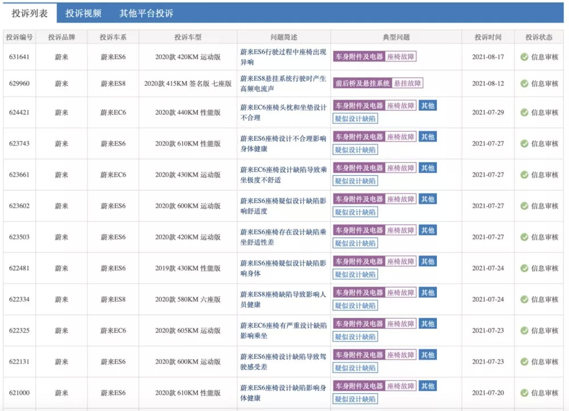
Task: Open the 其他平台投诉 tab
Action: click(146, 13)
